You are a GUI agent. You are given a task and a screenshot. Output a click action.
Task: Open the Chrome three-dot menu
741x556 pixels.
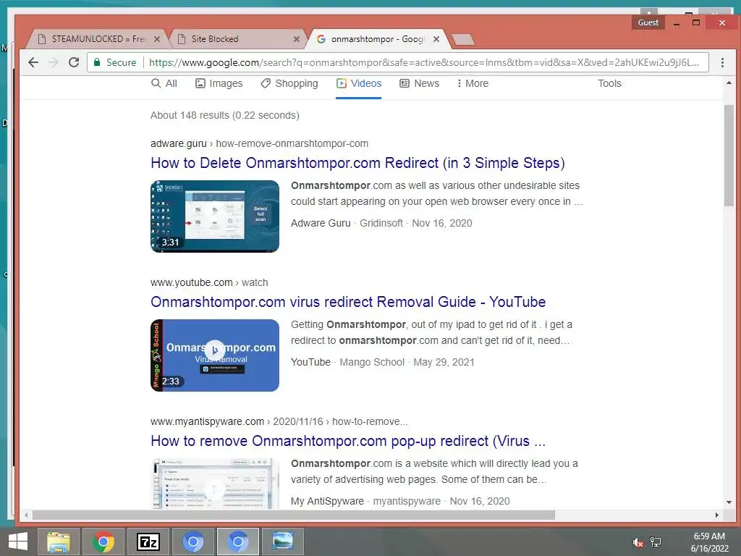[722, 62]
